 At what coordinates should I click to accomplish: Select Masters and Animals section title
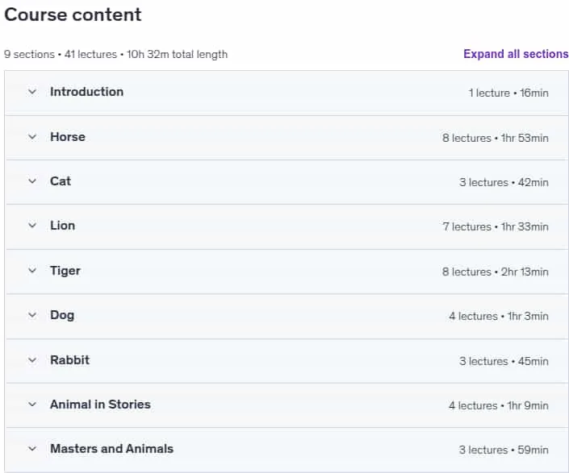pos(111,449)
